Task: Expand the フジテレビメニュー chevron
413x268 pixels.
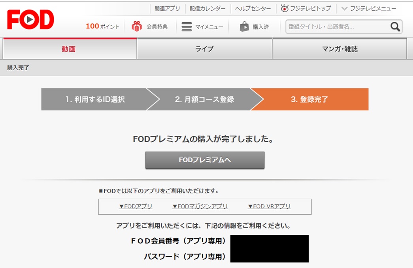Action: click(x=344, y=9)
